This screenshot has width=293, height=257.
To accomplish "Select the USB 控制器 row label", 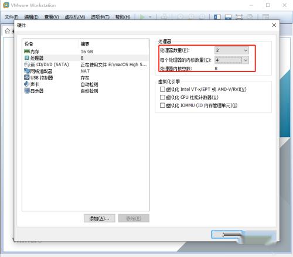I will 42,78.
